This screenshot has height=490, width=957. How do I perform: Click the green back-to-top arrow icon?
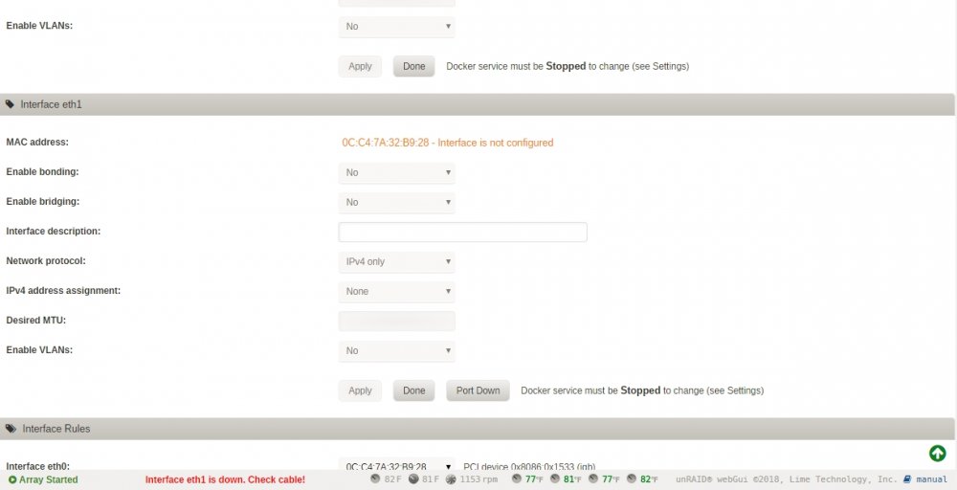[x=938, y=454]
